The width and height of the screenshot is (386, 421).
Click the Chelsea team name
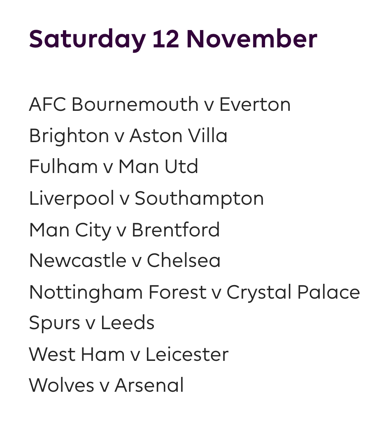184,261
